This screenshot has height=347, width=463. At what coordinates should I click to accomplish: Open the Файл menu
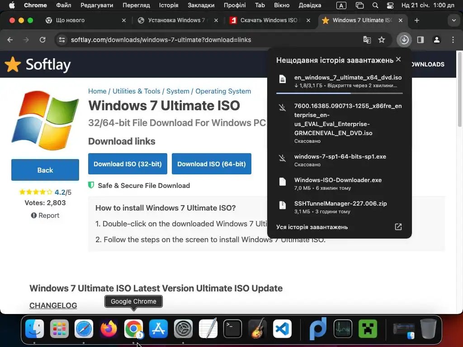[63, 5]
